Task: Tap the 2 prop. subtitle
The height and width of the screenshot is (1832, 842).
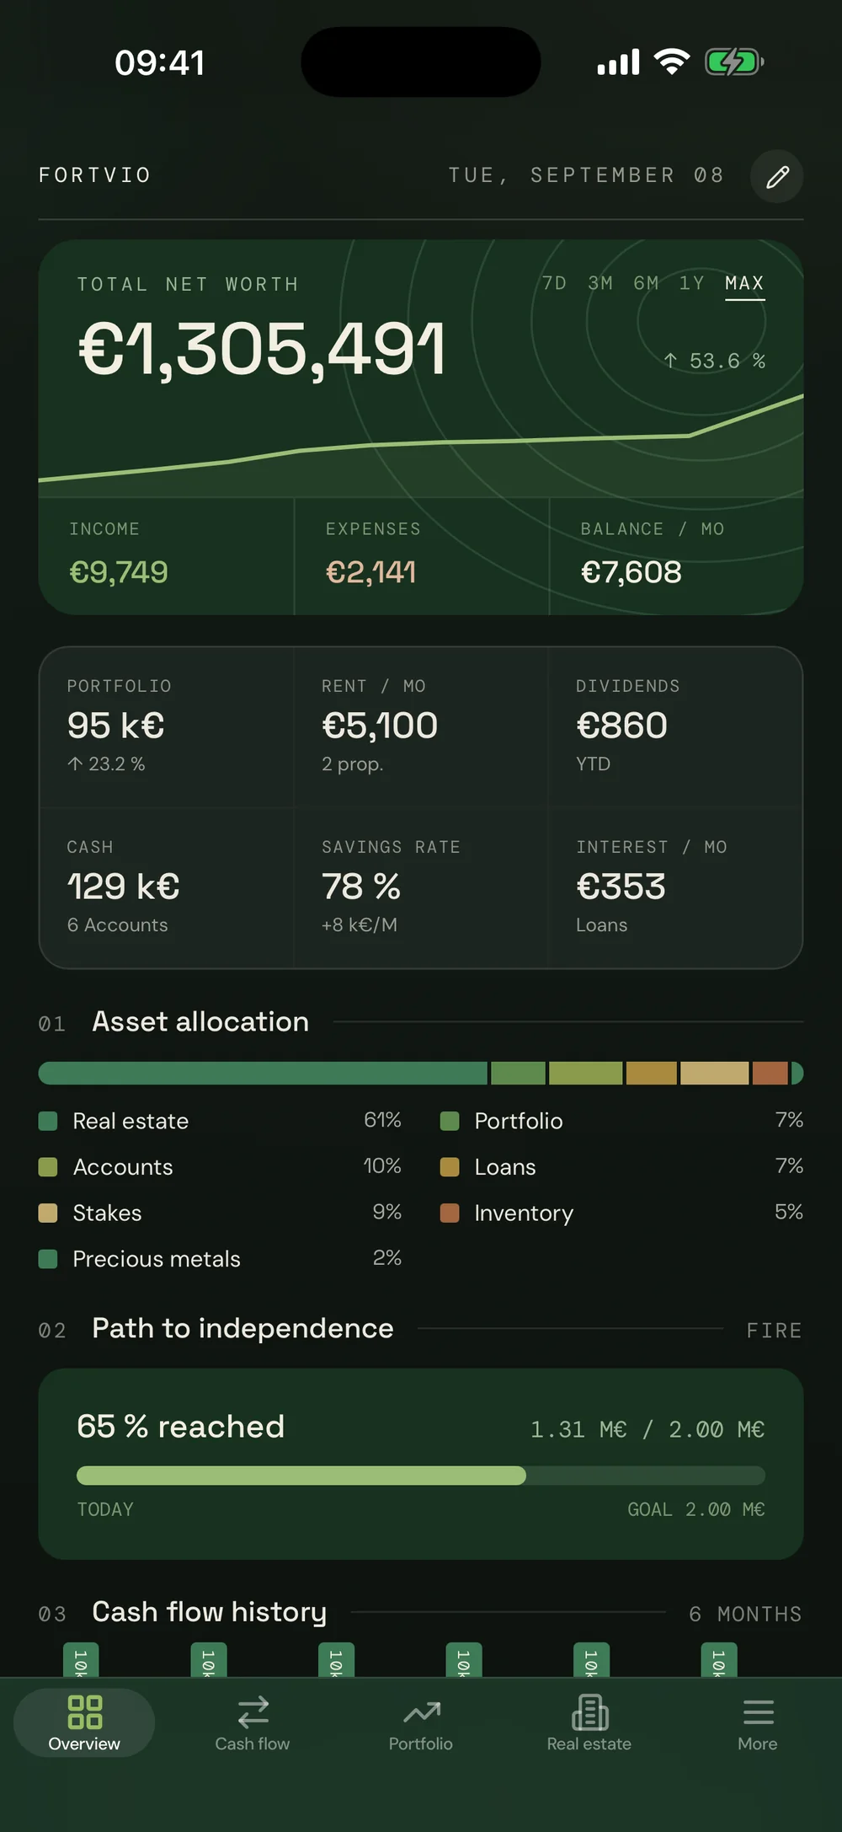Action: (352, 764)
